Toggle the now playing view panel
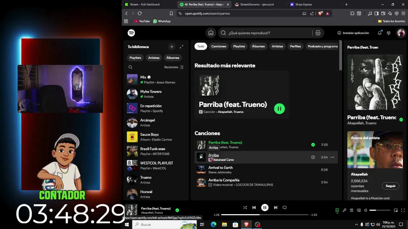Screen dimensions: 408x229 tap(337, 210)
